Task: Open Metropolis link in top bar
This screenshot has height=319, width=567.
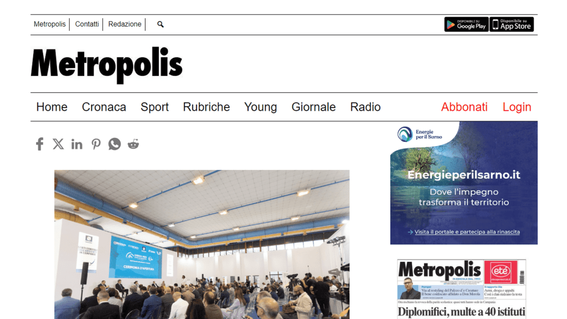Action: pyautogui.click(x=49, y=24)
